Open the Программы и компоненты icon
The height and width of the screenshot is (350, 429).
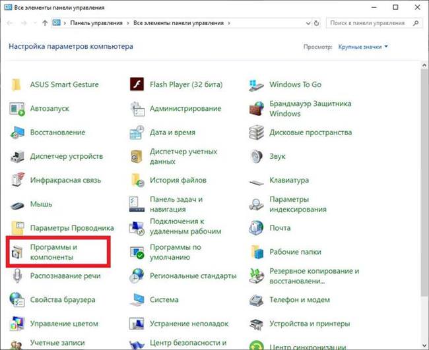pyautogui.click(x=17, y=252)
